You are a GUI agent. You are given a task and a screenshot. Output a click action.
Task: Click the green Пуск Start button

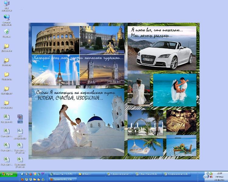(9, 174)
